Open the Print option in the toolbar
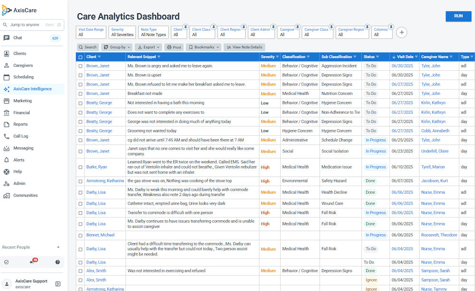The image size is (475, 291). [x=174, y=47]
